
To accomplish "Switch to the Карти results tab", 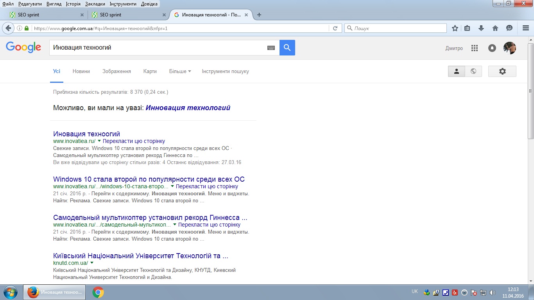I will coord(150,71).
